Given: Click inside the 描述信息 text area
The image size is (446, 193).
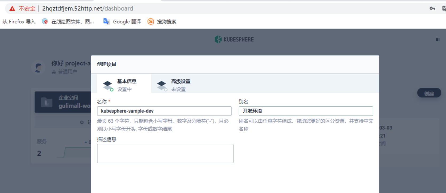Looking at the screenshot, I should point(165,153).
